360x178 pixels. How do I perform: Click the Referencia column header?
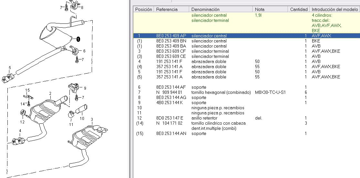(167, 9)
